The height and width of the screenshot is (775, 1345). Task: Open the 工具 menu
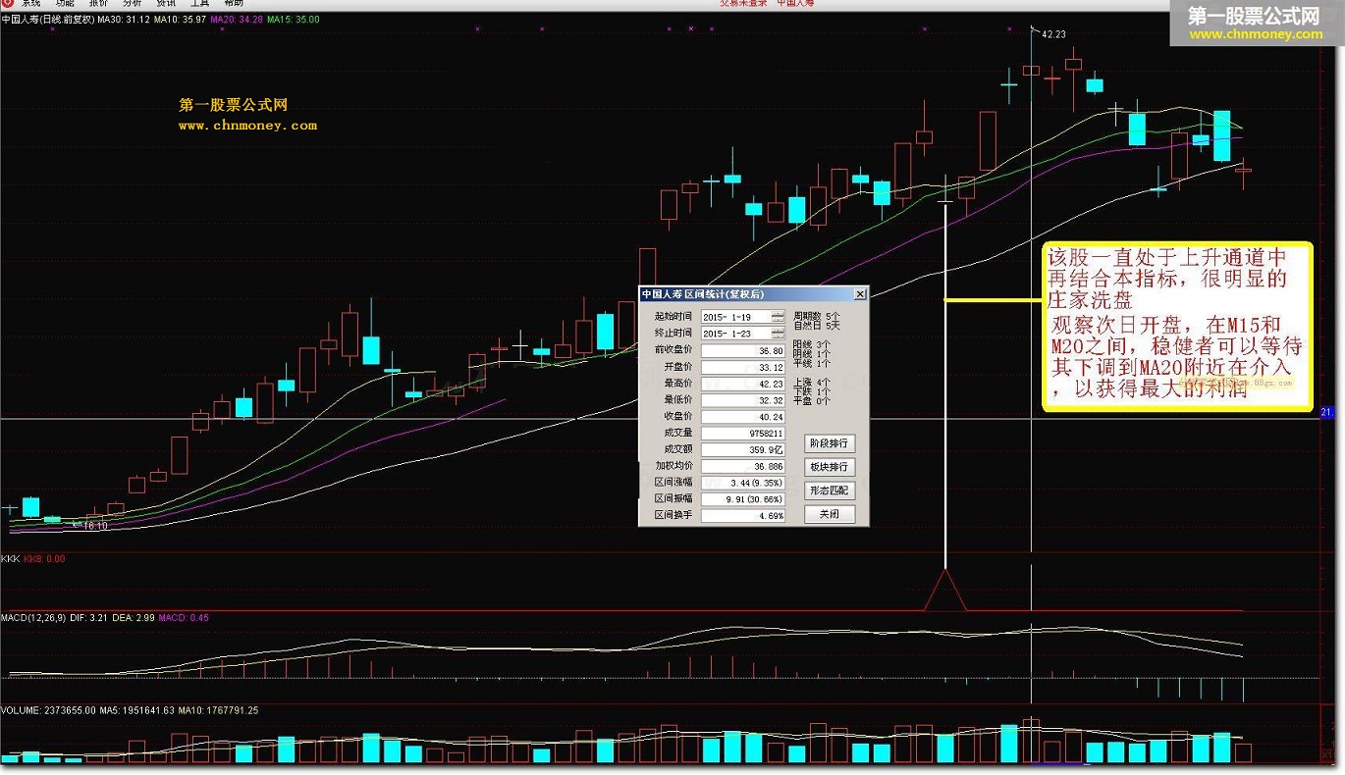199,3
